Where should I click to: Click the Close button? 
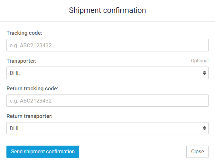click(197, 151)
